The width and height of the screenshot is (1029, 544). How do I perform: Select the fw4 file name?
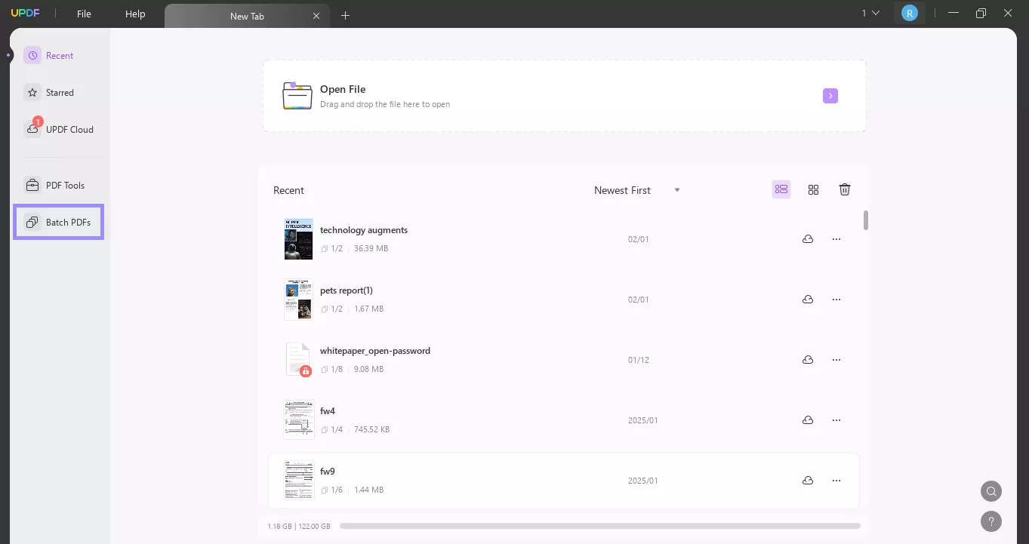[328, 411]
